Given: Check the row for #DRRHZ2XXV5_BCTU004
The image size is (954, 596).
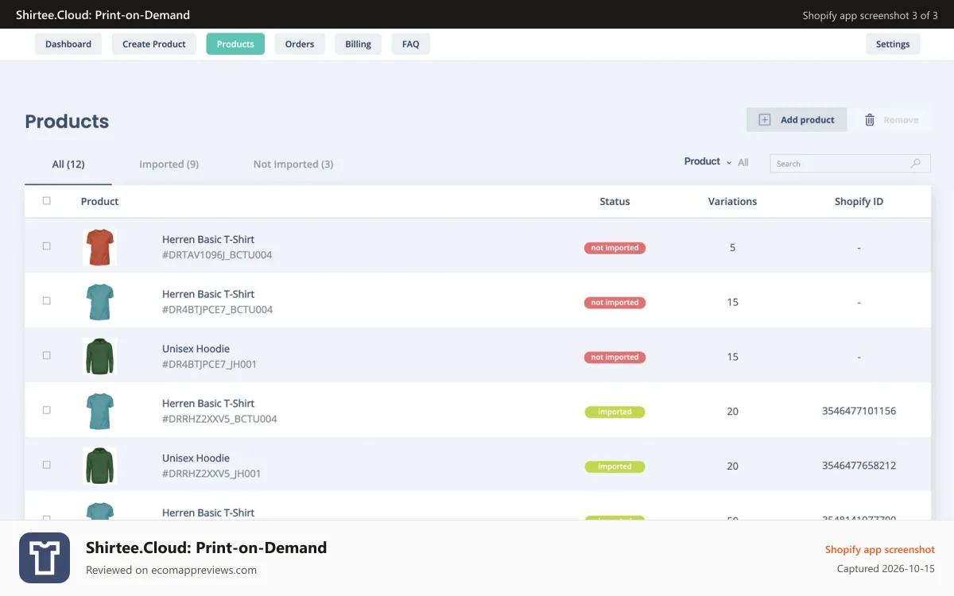Looking at the screenshot, I should (x=46, y=410).
